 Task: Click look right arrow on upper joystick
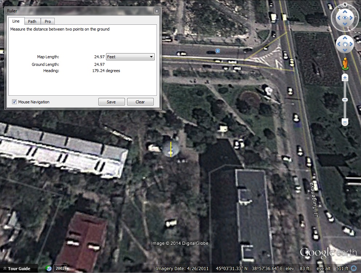[x=351, y=18]
